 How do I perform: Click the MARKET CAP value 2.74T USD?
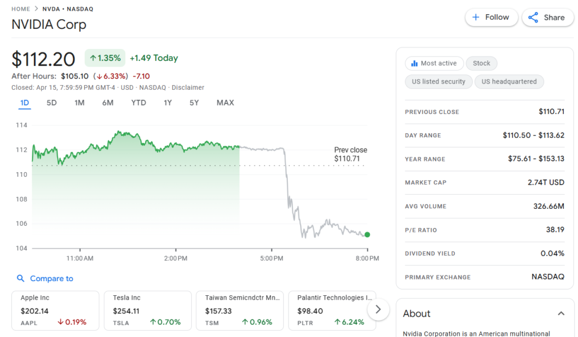coord(546,182)
